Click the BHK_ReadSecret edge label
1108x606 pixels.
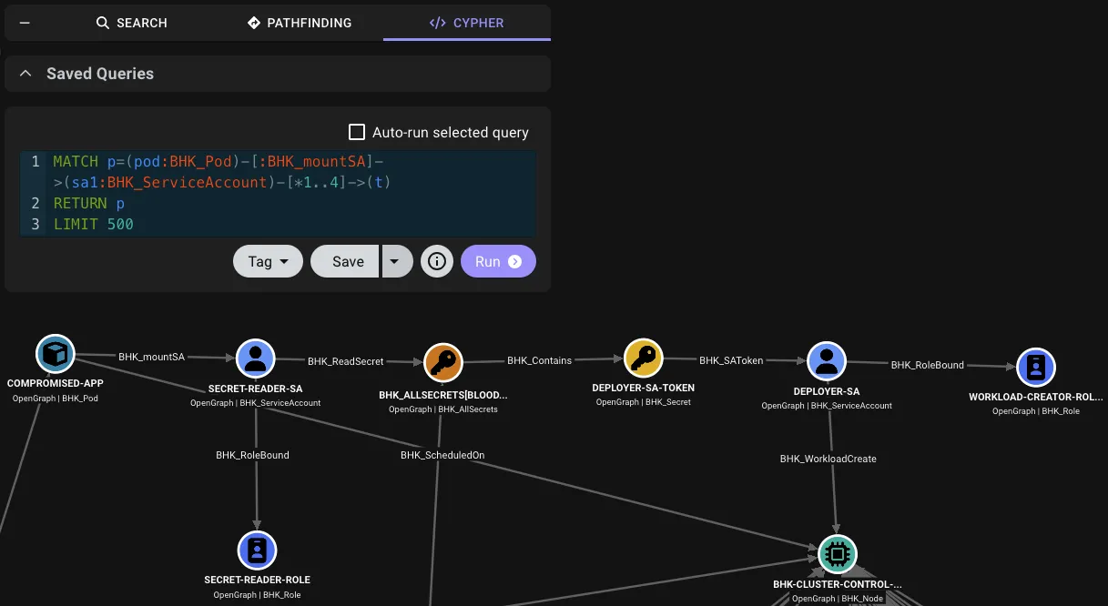pyautogui.click(x=346, y=361)
